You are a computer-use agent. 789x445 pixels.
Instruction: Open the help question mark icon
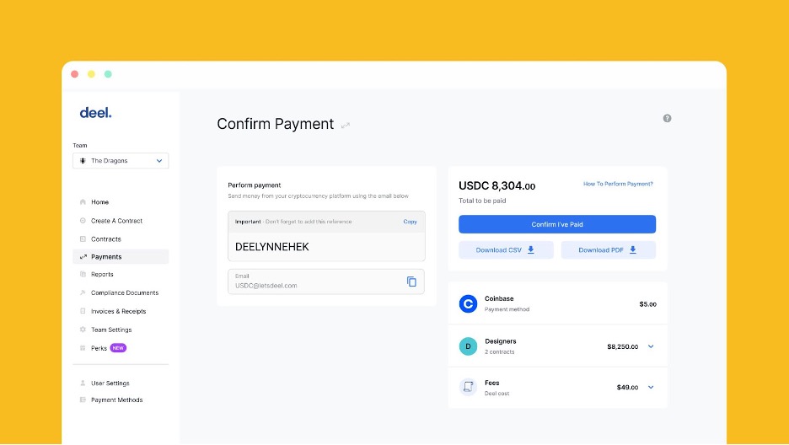(x=667, y=118)
